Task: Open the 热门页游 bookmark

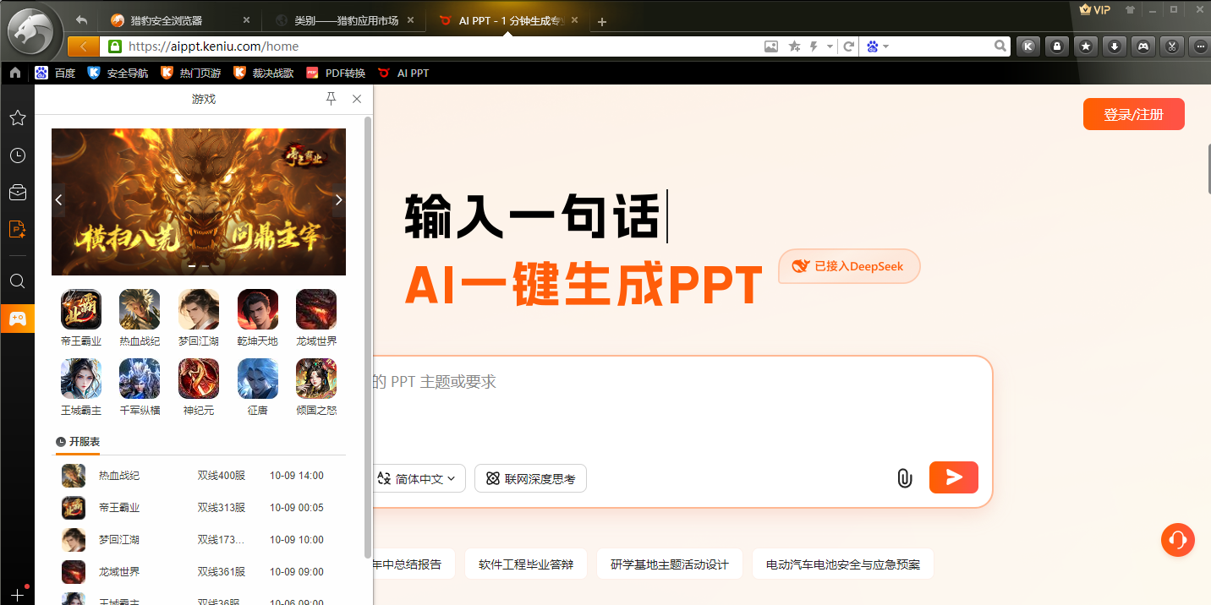Action: [x=190, y=74]
